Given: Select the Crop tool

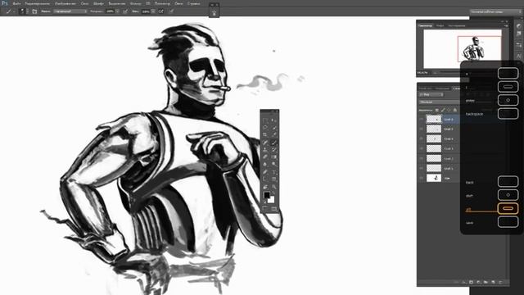Looking at the screenshot, I should tap(264, 134).
